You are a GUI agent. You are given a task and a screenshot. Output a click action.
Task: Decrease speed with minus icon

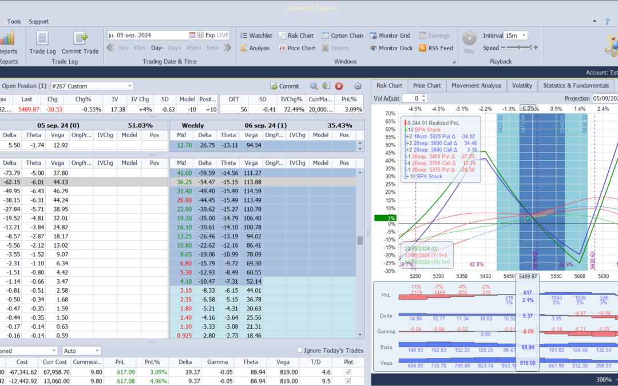503,47
